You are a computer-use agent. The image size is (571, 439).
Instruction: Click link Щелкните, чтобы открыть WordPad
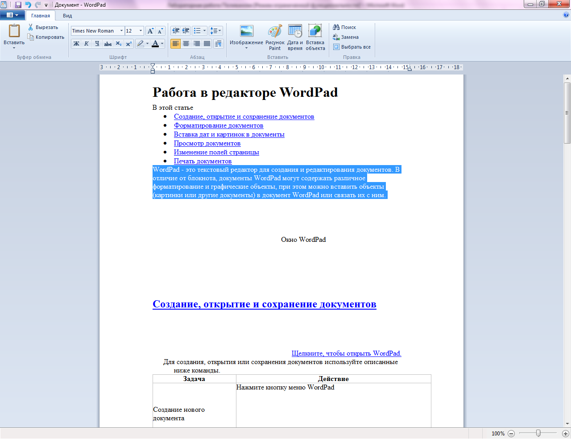pos(347,353)
